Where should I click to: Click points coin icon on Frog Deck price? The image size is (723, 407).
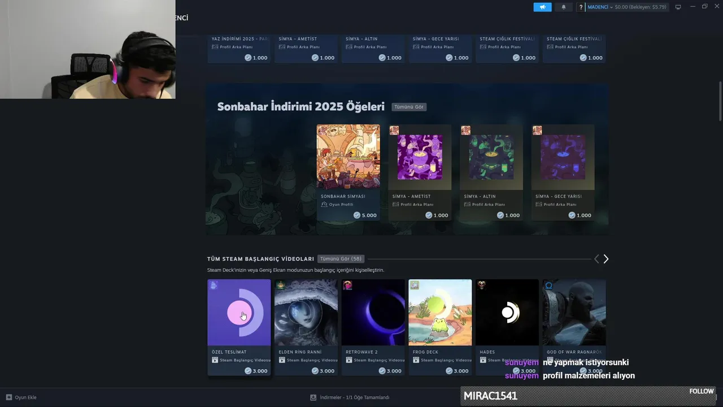(449, 371)
